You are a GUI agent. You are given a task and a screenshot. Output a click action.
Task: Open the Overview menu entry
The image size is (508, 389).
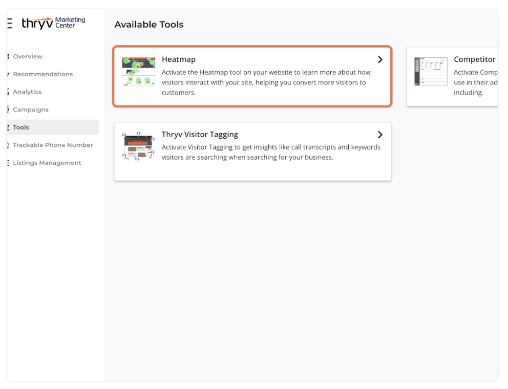pos(28,56)
